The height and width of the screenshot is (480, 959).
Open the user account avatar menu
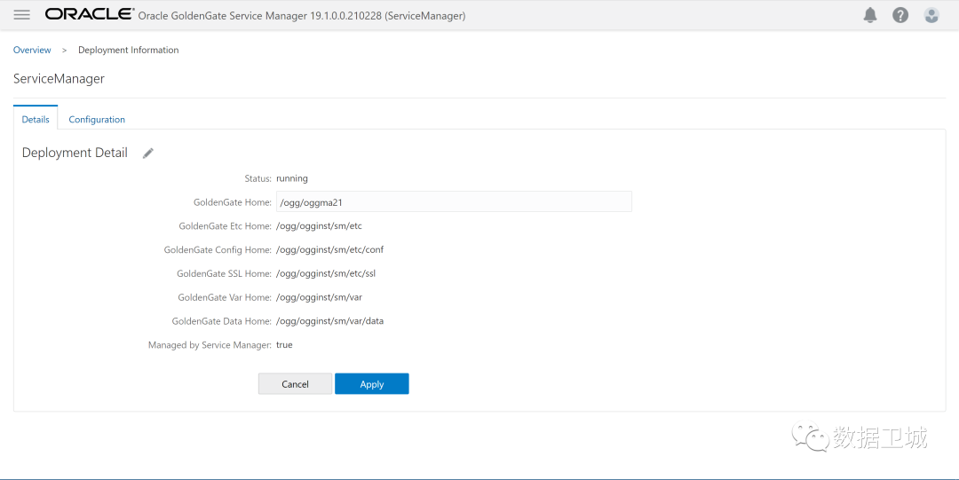coord(931,15)
